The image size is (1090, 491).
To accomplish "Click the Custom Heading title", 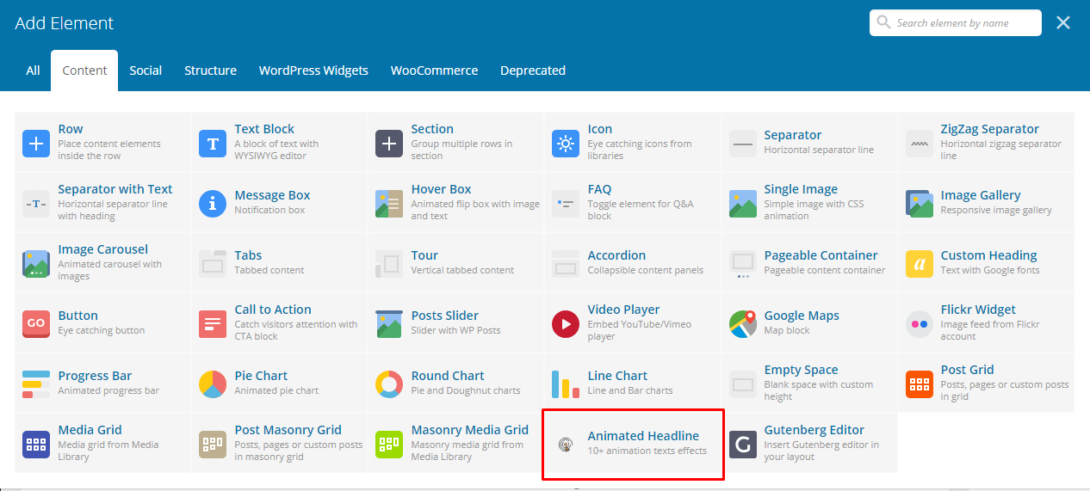I will [988, 255].
